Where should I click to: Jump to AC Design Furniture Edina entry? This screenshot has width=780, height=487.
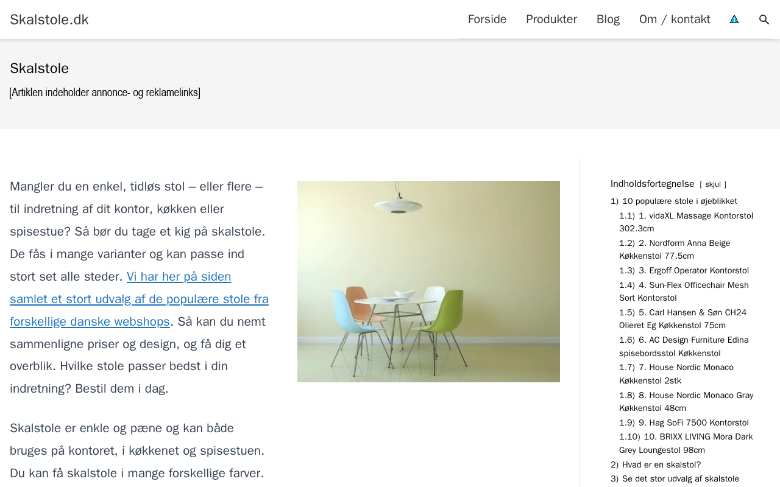pyautogui.click(x=684, y=346)
